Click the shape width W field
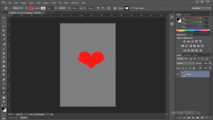Screen dimensions: 213x120 click(x=75, y=8)
